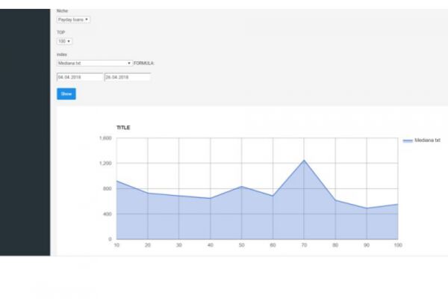Click the x-axis label 30
This screenshot has height=299, width=448.
[x=179, y=245]
